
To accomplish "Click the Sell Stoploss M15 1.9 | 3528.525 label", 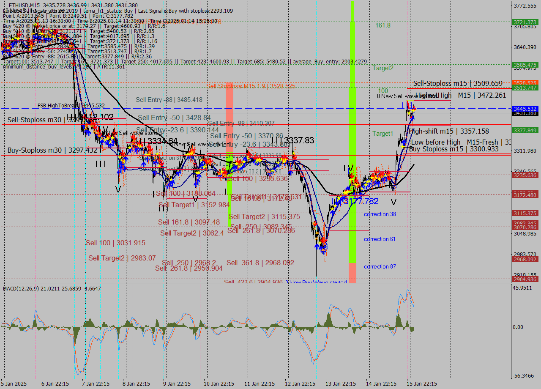I will point(251,86).
